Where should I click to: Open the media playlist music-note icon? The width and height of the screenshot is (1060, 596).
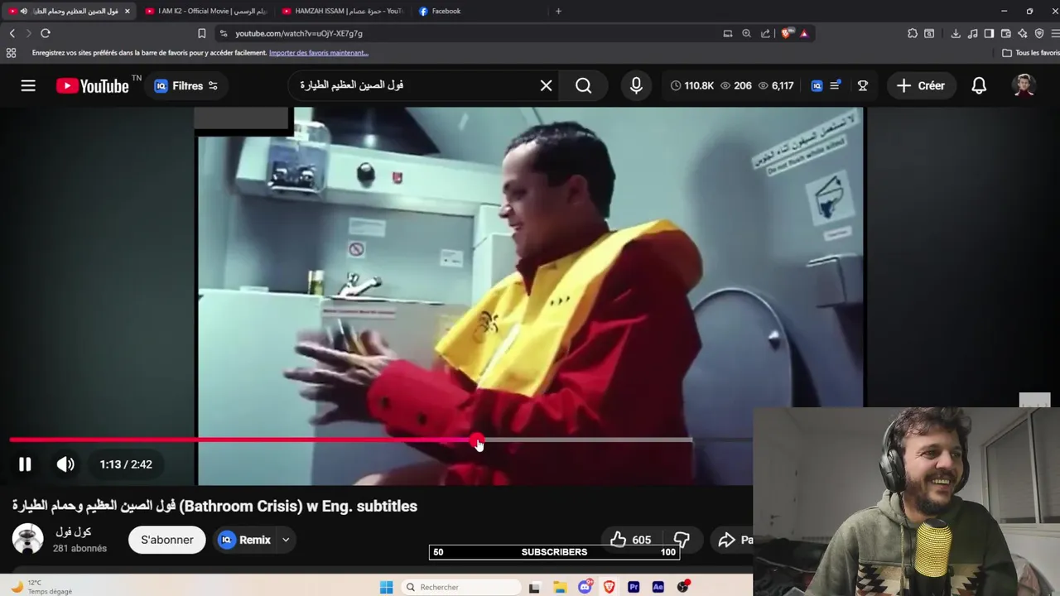tap(973, 33)
